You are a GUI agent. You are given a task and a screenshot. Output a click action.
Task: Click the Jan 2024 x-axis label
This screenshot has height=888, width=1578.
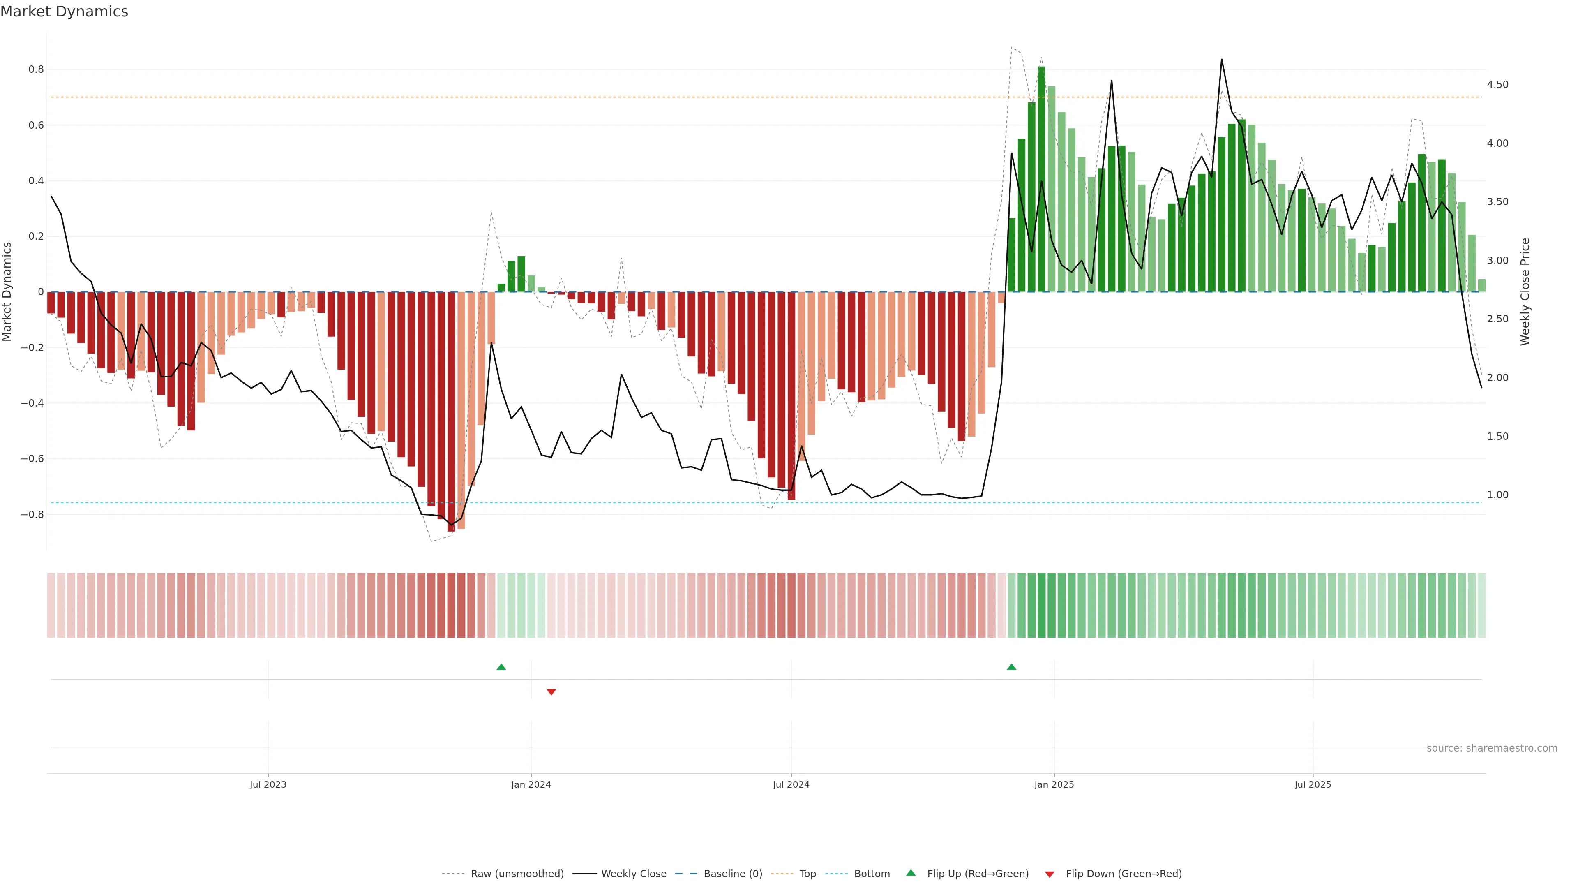tap(531, 784)
